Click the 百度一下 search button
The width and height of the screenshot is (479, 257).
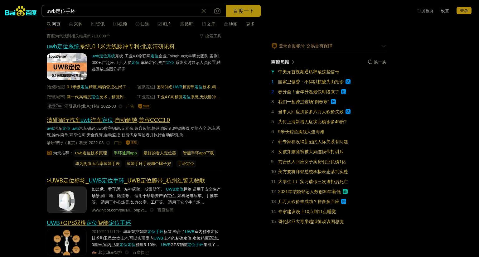pyautogui.click(x=244, y=11)
